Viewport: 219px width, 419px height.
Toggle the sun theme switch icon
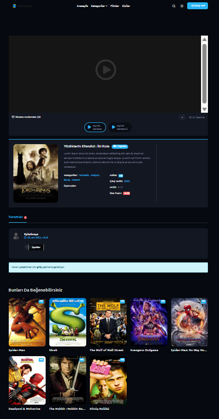point(182,6)
